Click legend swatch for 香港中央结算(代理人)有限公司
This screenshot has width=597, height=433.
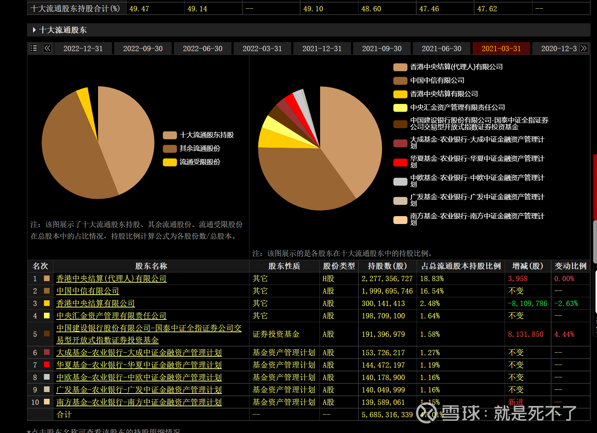click(400, 67)
